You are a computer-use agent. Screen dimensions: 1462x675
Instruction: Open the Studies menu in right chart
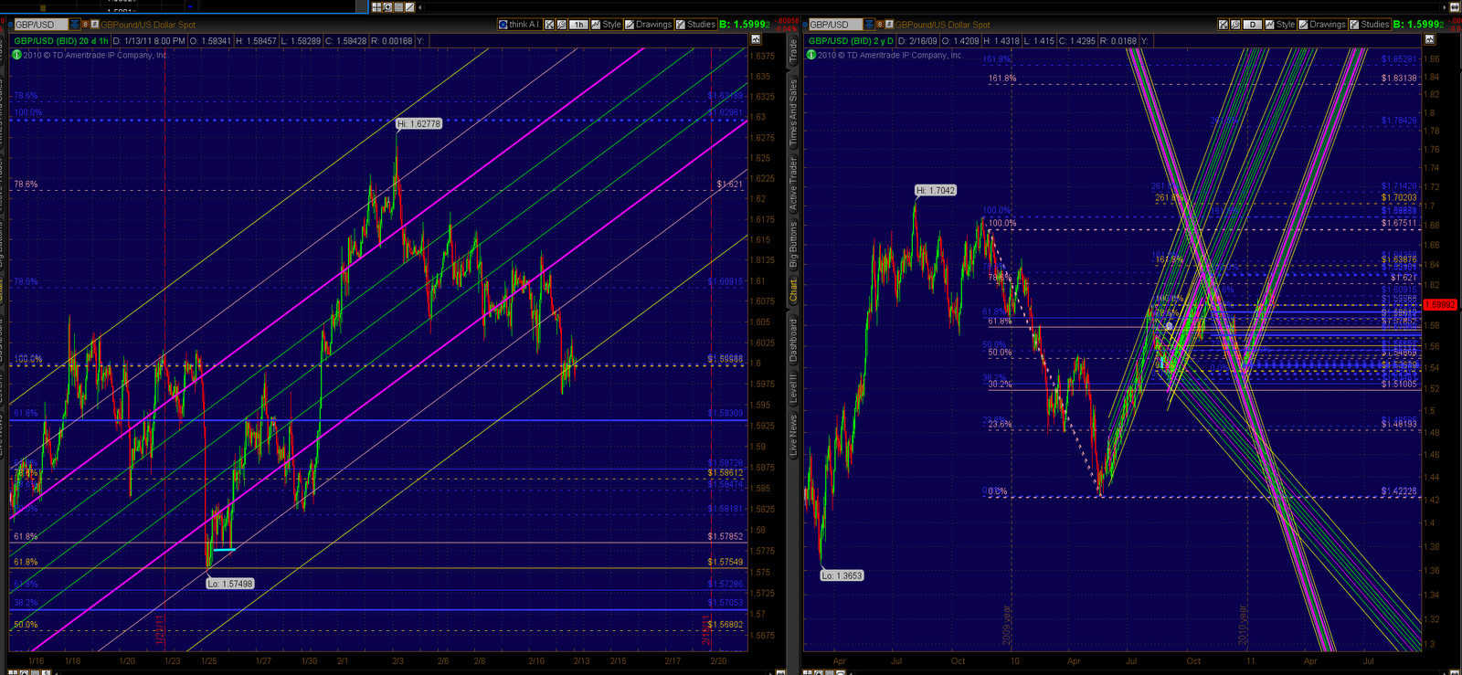coord(1370,25)
